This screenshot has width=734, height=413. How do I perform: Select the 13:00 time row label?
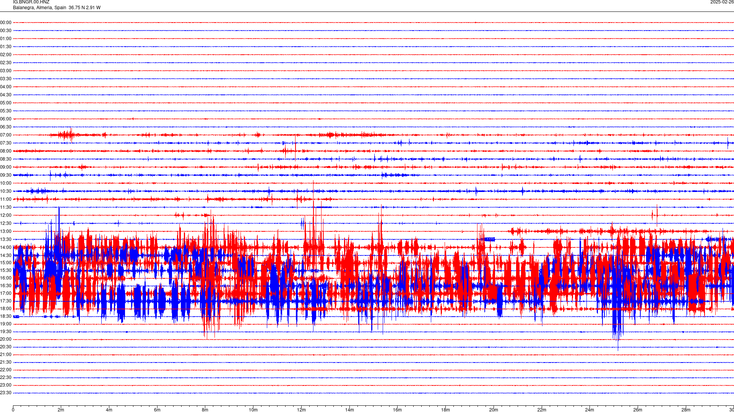(6, 231)
